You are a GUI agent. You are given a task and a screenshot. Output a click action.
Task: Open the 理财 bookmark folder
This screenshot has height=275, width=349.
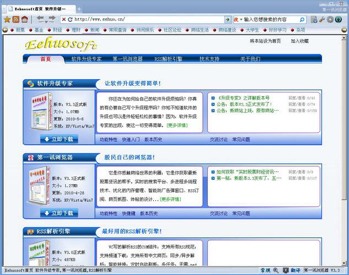73,30
